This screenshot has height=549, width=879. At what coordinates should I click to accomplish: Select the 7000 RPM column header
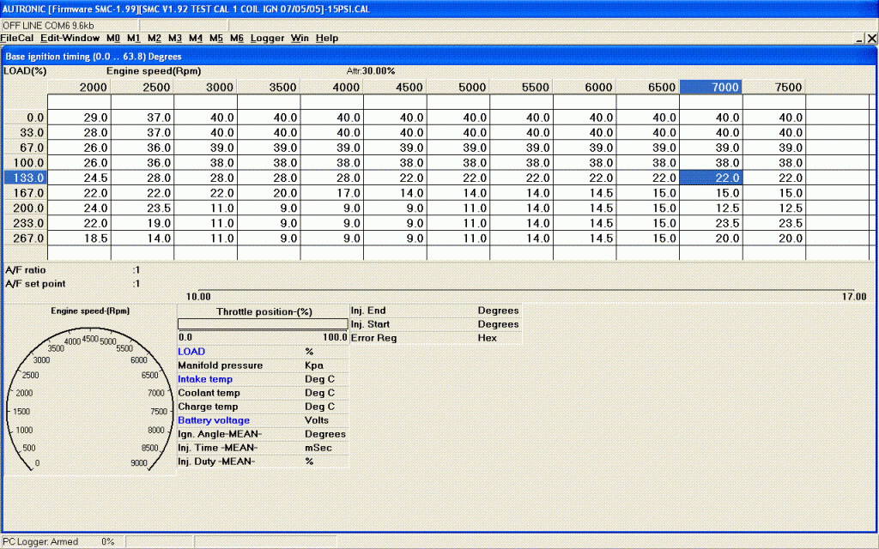tap(711, 87)
